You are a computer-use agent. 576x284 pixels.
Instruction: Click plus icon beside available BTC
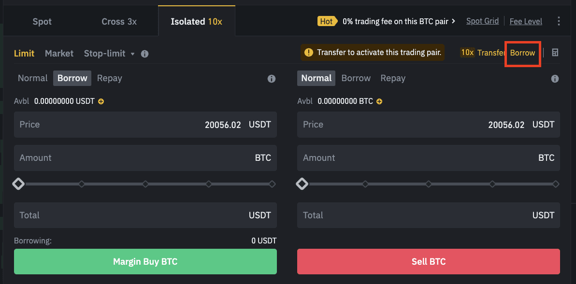[379, 101]
